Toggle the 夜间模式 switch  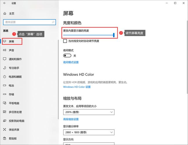pos(67,56)
